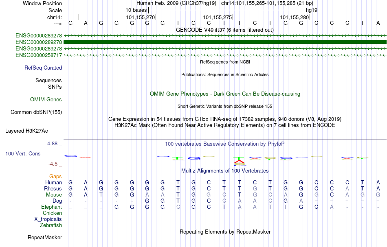Image resolution: width=387 pixels, height=247 pixels.
Task: Click the red A in the PhyloP logo
Action: click(x=239, y=162)
